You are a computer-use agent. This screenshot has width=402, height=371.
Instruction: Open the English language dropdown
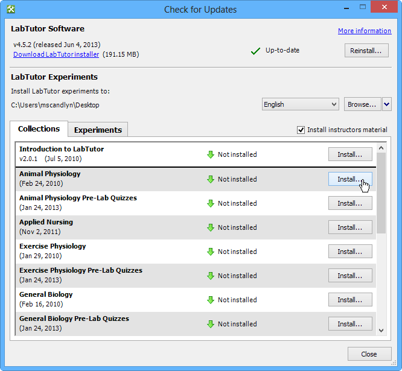click(x=300, y=104)
